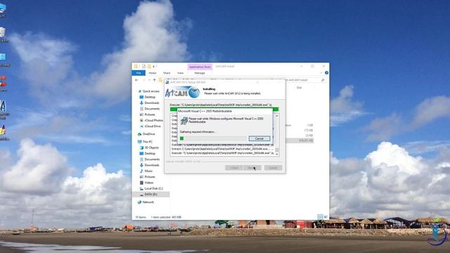The image size is (450, 253).
Task: Click the ArtCAM installer Back button
Action: 233,168
